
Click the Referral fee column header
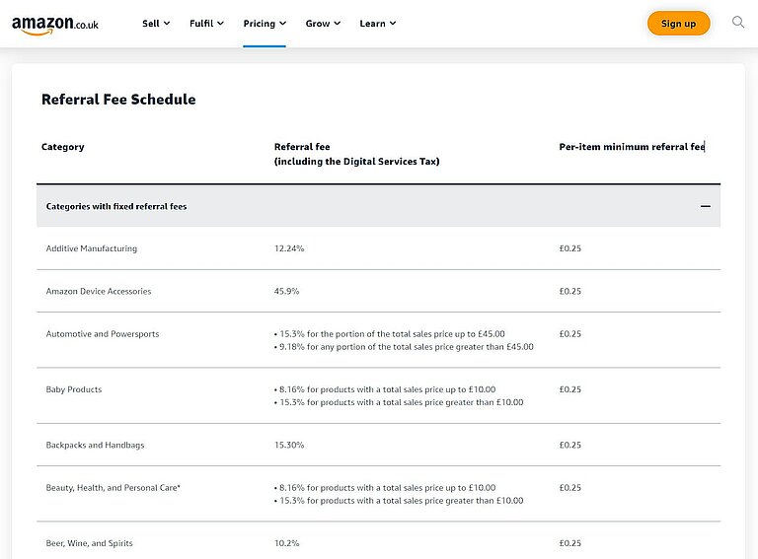point(302,147)
